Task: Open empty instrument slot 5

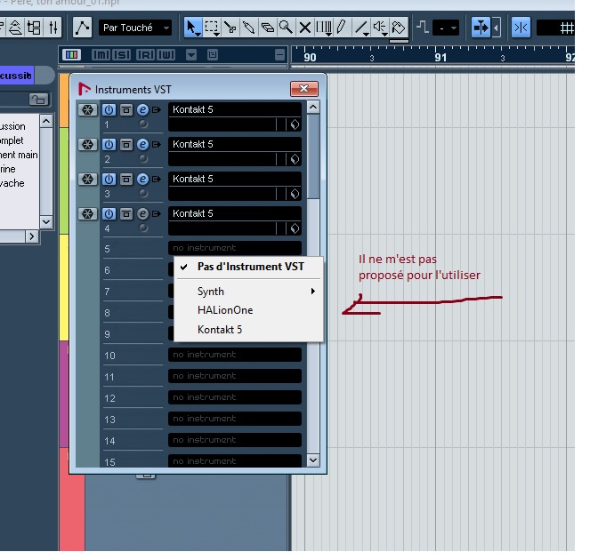Action: (235, 248)
